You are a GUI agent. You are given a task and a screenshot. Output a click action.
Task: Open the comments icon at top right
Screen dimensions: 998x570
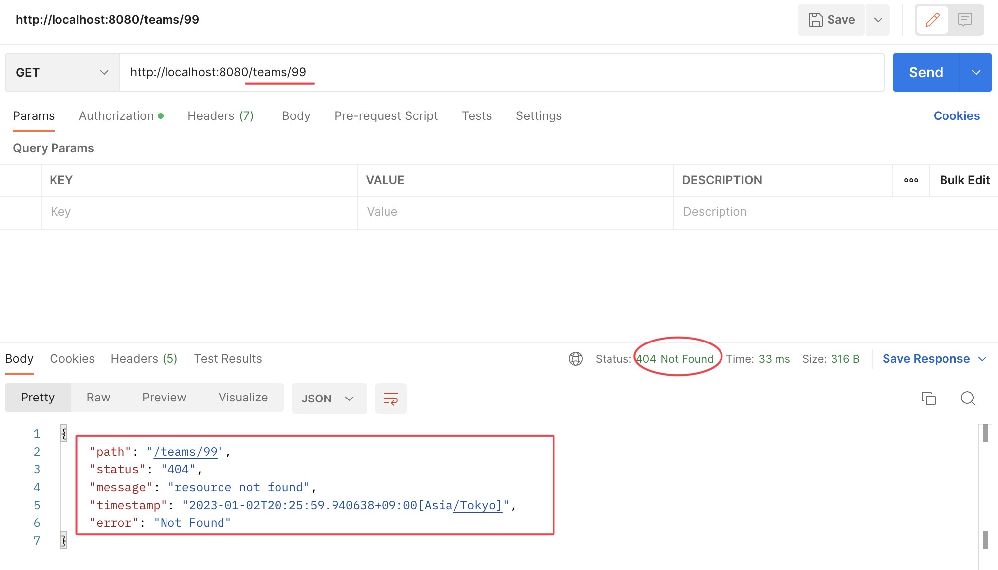coord(965,20)
